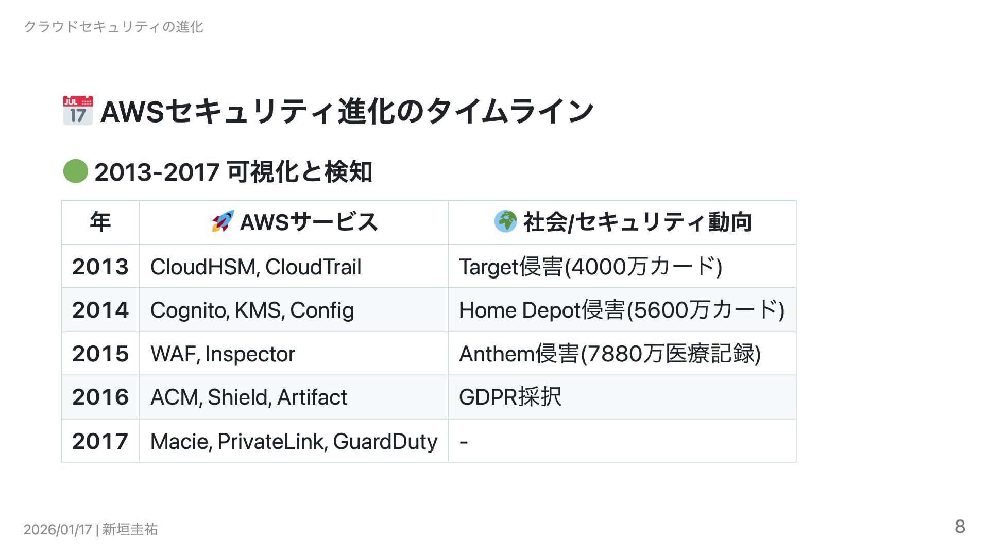989x556 pixels.
Task: Click the 2013-2017 可視化と検知 subheading
Action: pos(233,172)
